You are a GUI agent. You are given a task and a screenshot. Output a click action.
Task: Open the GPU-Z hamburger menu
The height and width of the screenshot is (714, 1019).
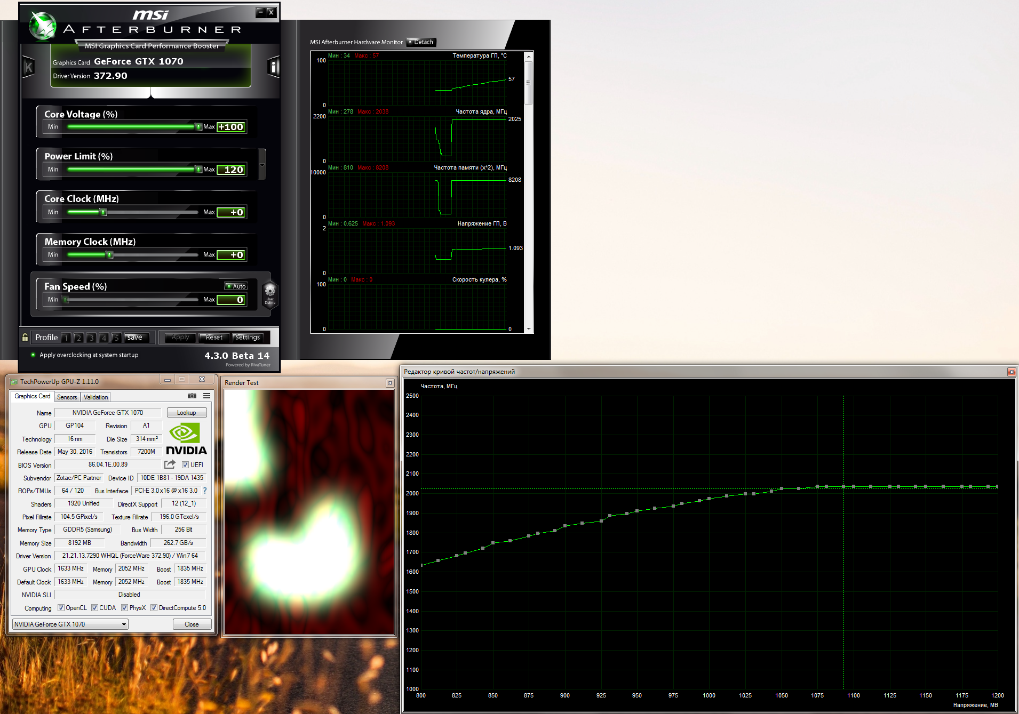point(206,396)
